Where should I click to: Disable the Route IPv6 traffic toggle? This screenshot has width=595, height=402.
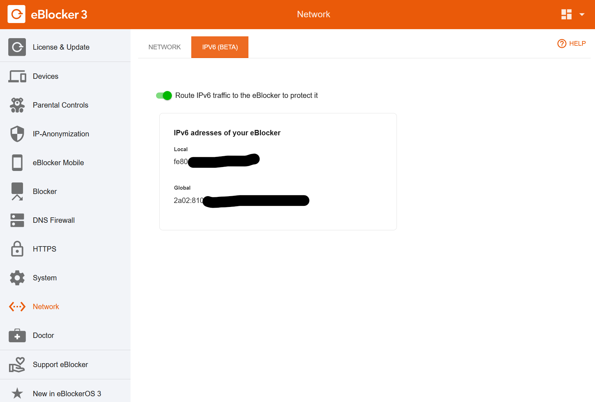tap(164, 95)
